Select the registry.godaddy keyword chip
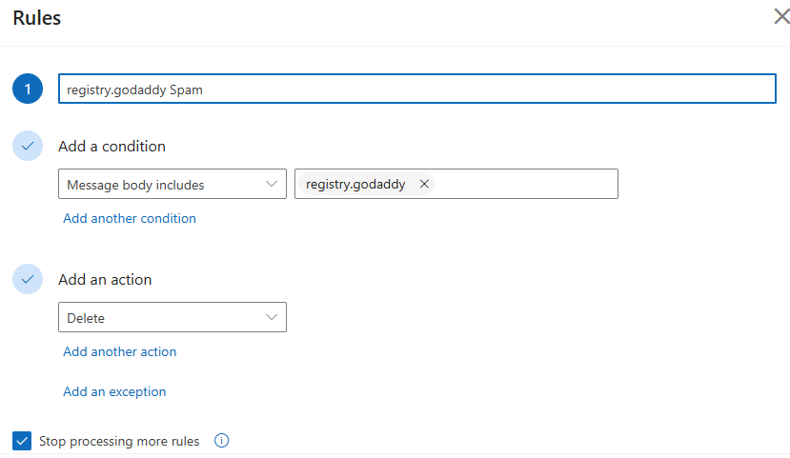The width and height of the screenshot is (790, 458). (355, 184)
